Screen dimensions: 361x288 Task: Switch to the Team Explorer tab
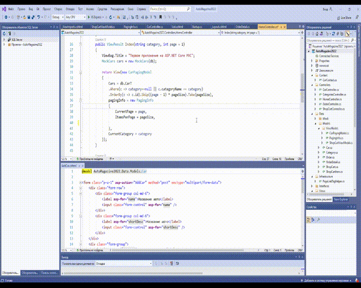[341, 199]
